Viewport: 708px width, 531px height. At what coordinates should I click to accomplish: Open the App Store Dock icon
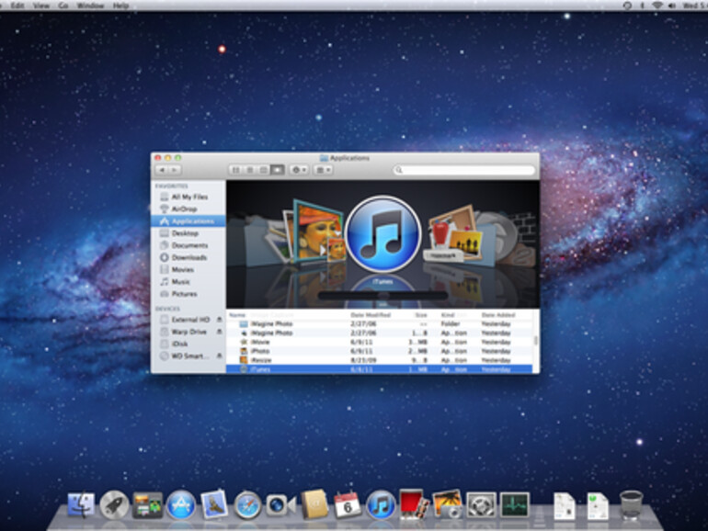click(181, 505)
